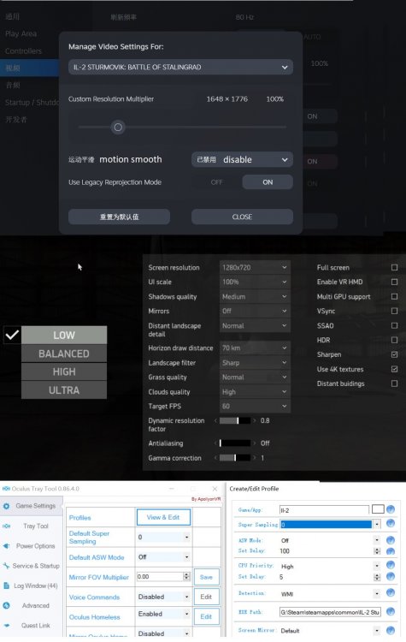
Task: Open Voice Commands Disabled dropdown
Action: (x=163, y=597)
